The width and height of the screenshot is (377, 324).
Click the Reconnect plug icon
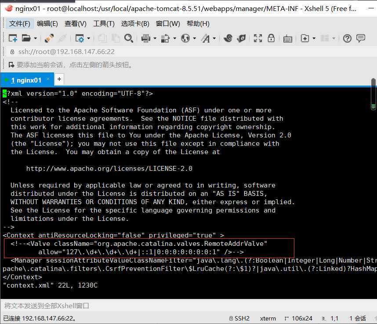coord(49,38)
